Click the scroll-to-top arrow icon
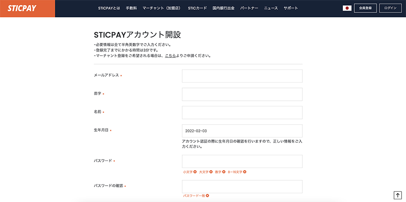This screenshot has height=202, width=406. pos(397,195)
